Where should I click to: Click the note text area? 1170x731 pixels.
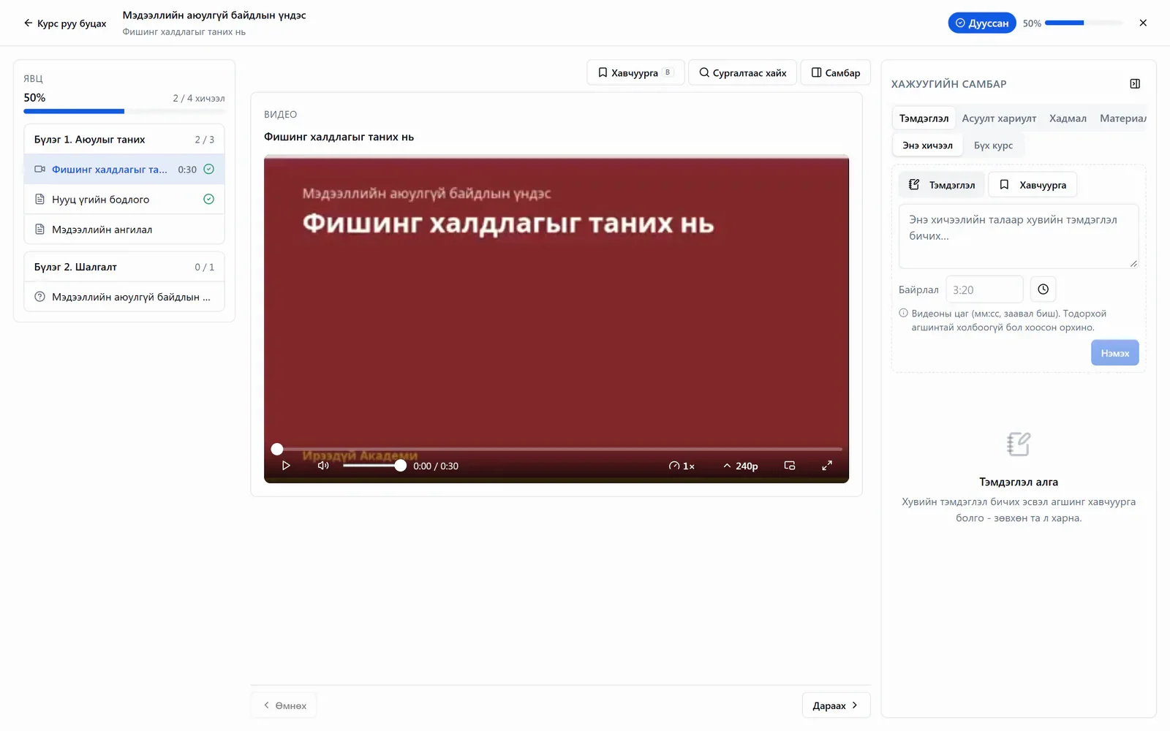[x=1019, y=236]
